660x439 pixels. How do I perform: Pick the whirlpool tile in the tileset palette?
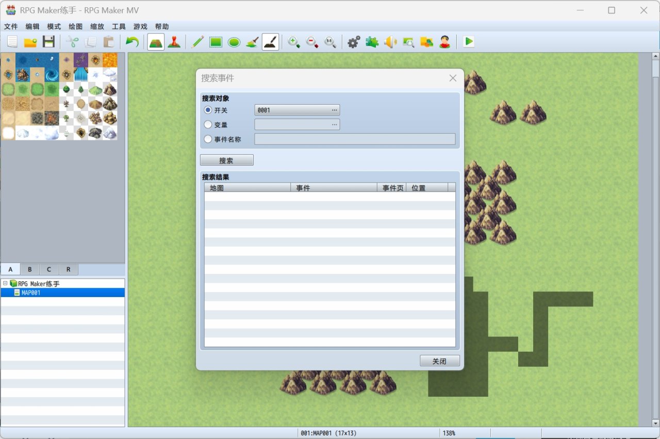[x=52, y=75]
